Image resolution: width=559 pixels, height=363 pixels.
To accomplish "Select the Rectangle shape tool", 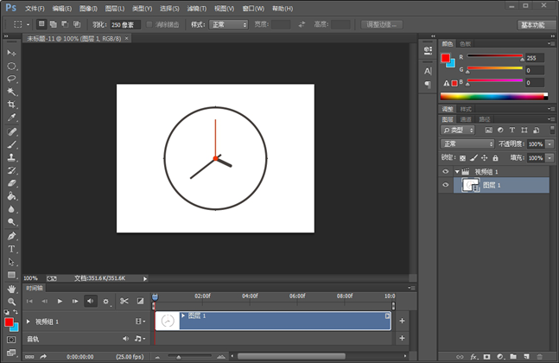I will point(11,275).
